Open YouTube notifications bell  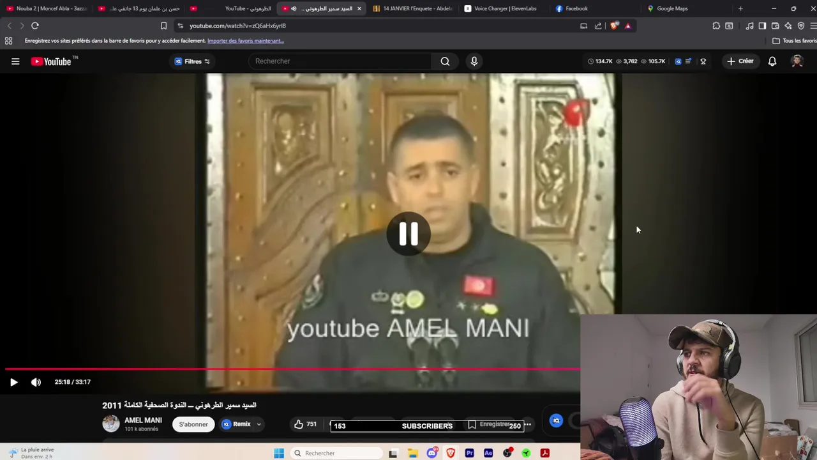click(772, 61)
